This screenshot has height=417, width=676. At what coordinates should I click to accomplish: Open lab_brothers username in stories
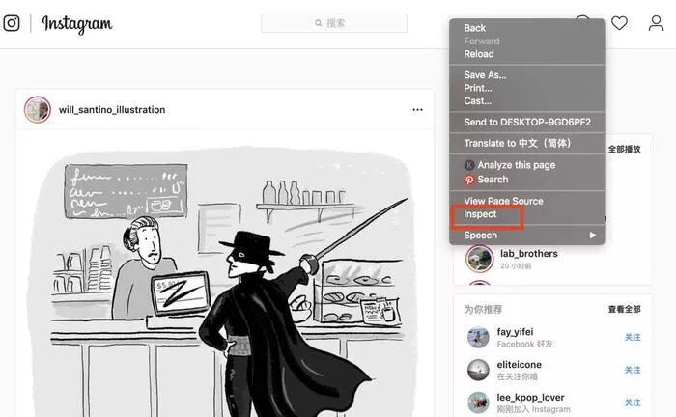pyautogui.click(x=529, y=254)
